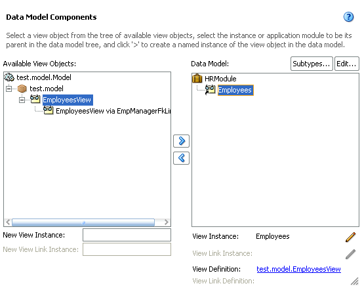This screenshot has width=362, height=290.
Task: Collapse the test.model package node
Action: click(9, 89)
